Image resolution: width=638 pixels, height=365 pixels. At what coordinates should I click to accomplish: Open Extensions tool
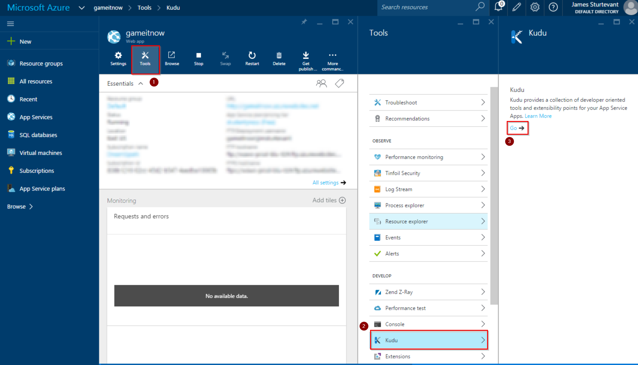pos(428,356)
